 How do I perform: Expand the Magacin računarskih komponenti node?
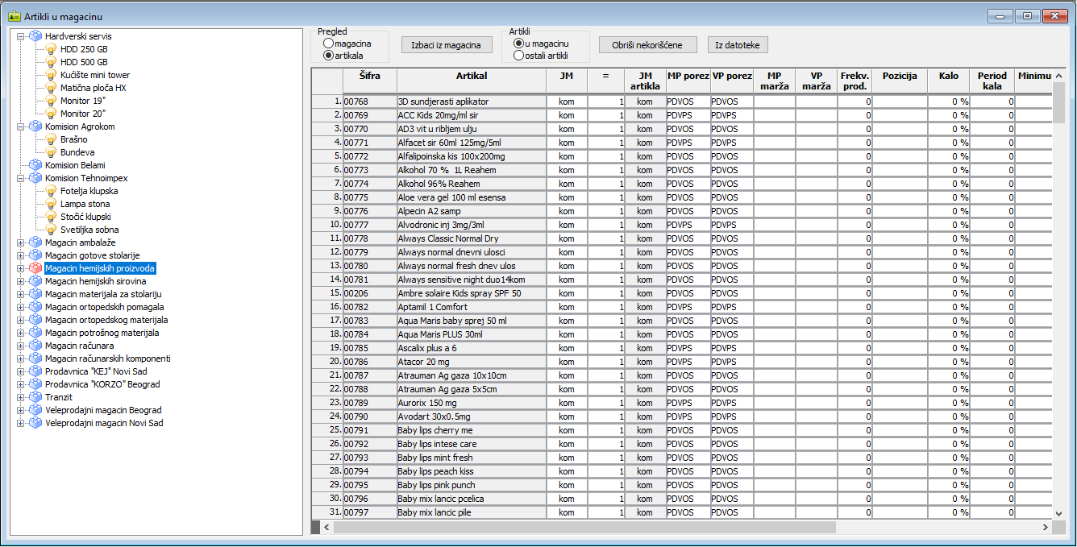coord(21,358)
